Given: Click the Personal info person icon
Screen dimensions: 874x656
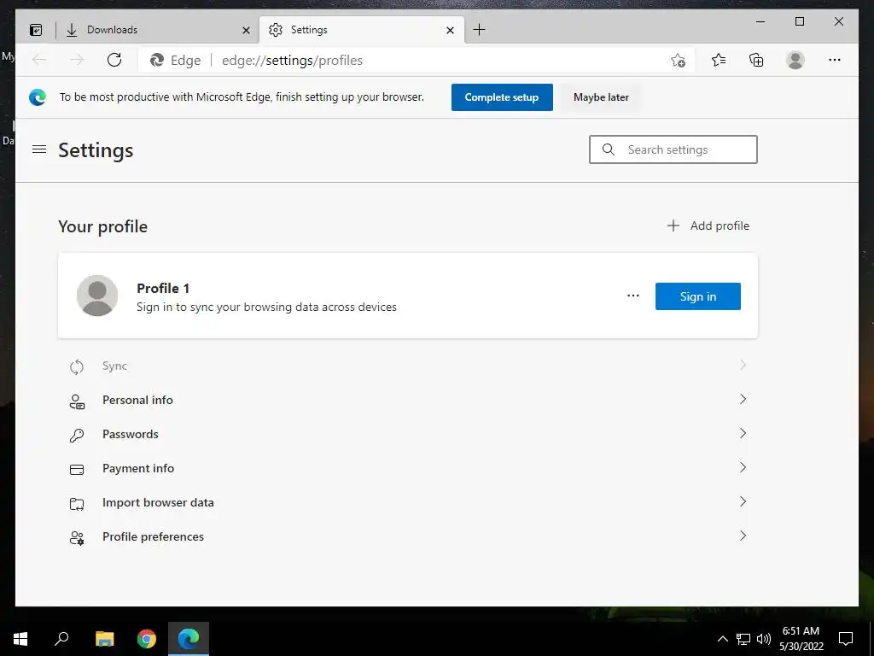Looking at the screenshot, I should [77, 401].
